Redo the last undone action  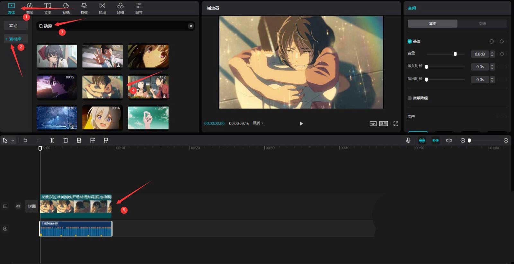[39, 141]
